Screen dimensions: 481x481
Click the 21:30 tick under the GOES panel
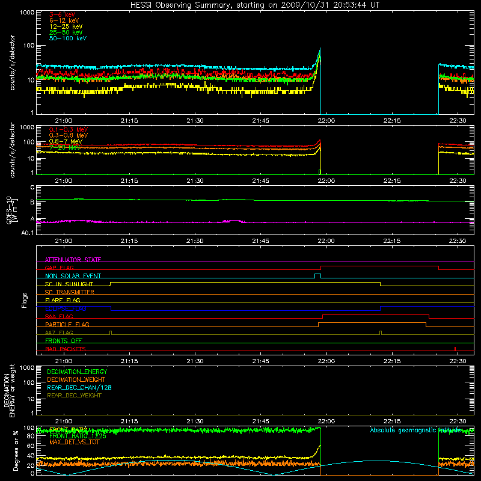click(195, 241)
